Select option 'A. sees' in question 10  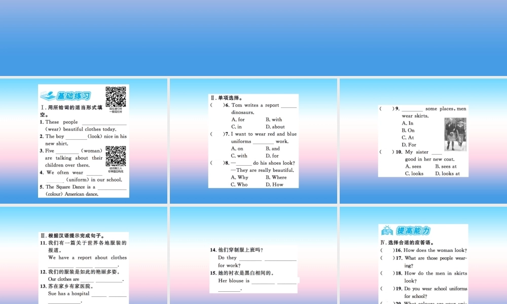(413, 166)
